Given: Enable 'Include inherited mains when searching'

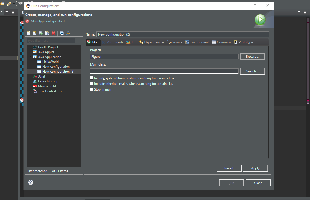Looking at the screenshot, I should 91,83.
